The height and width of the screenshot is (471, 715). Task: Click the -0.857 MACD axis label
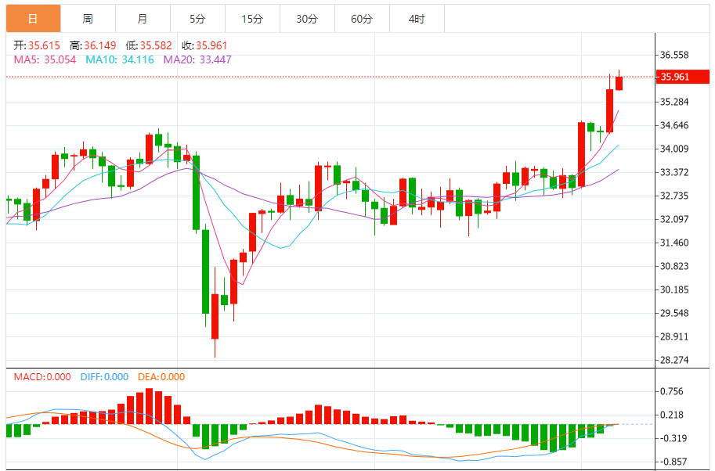[x=672, y=462]
